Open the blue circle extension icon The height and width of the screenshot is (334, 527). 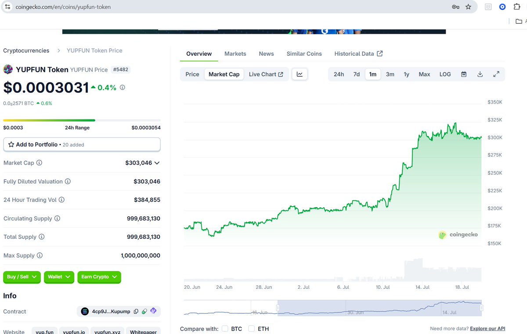click(502, 7)
